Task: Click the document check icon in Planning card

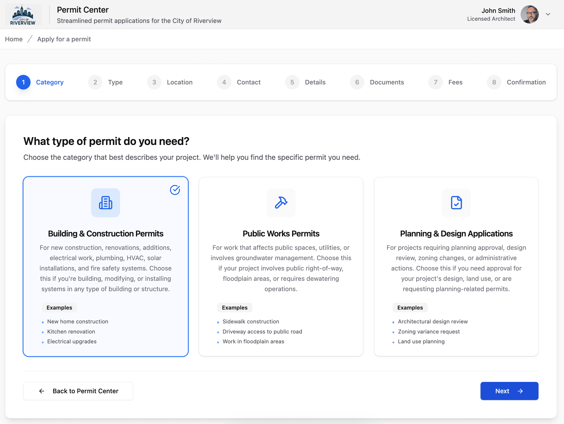Action: click(456, 203)
